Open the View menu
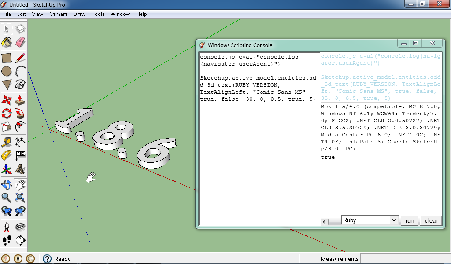Image resolution: width=451 pixels, height=264 pixels. pos(38,14)
